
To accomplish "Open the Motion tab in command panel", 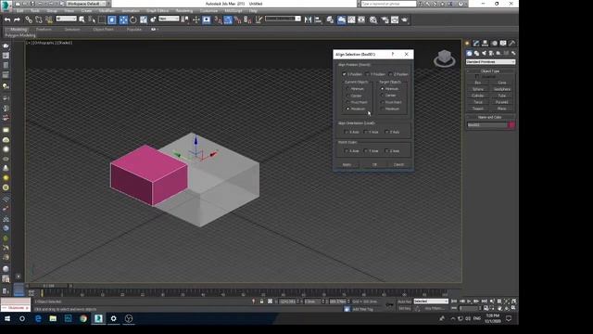I will [x=494, y=44].
